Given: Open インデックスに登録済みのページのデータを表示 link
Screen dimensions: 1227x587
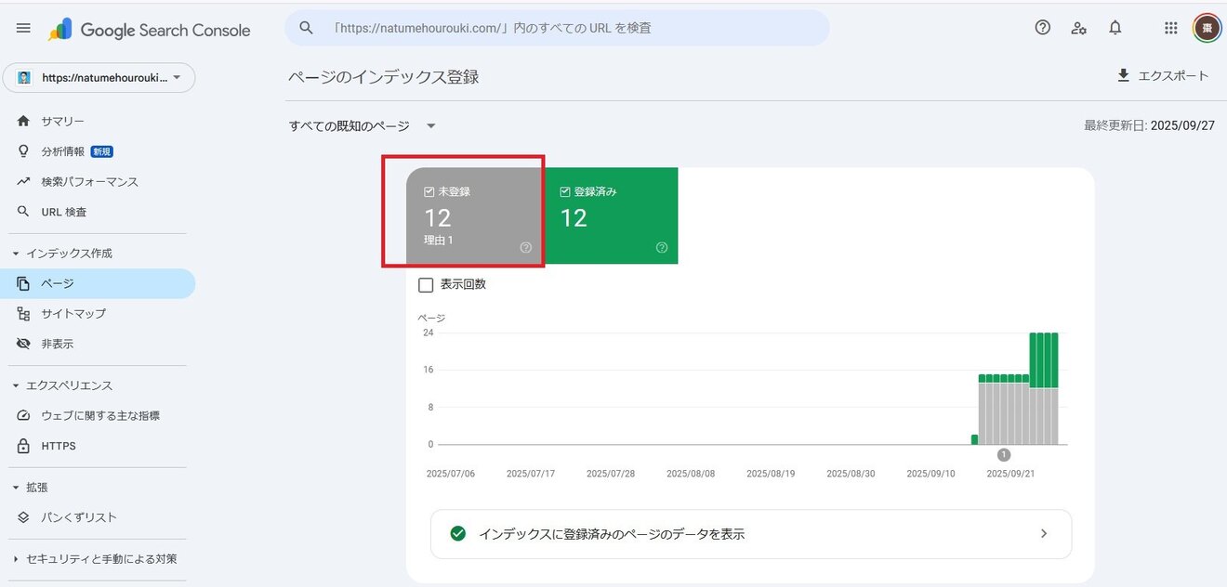Looking at the screenshot, I should click(750, 534).
